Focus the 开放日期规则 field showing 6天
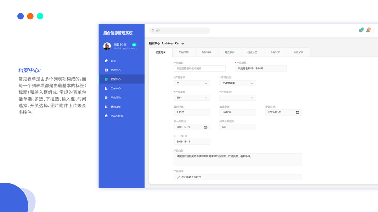 [237, 127]
